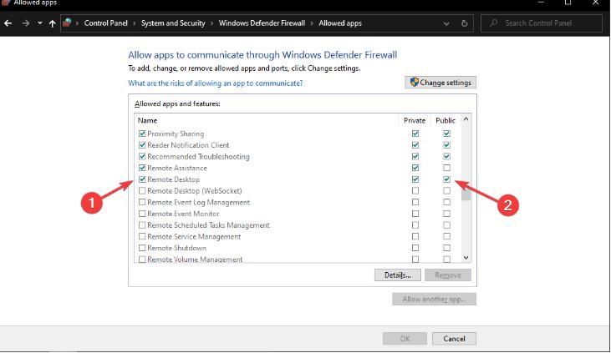Click scroll up arrow of apps list
Viewport: 611px width, 353px height.
pos(466,119)
